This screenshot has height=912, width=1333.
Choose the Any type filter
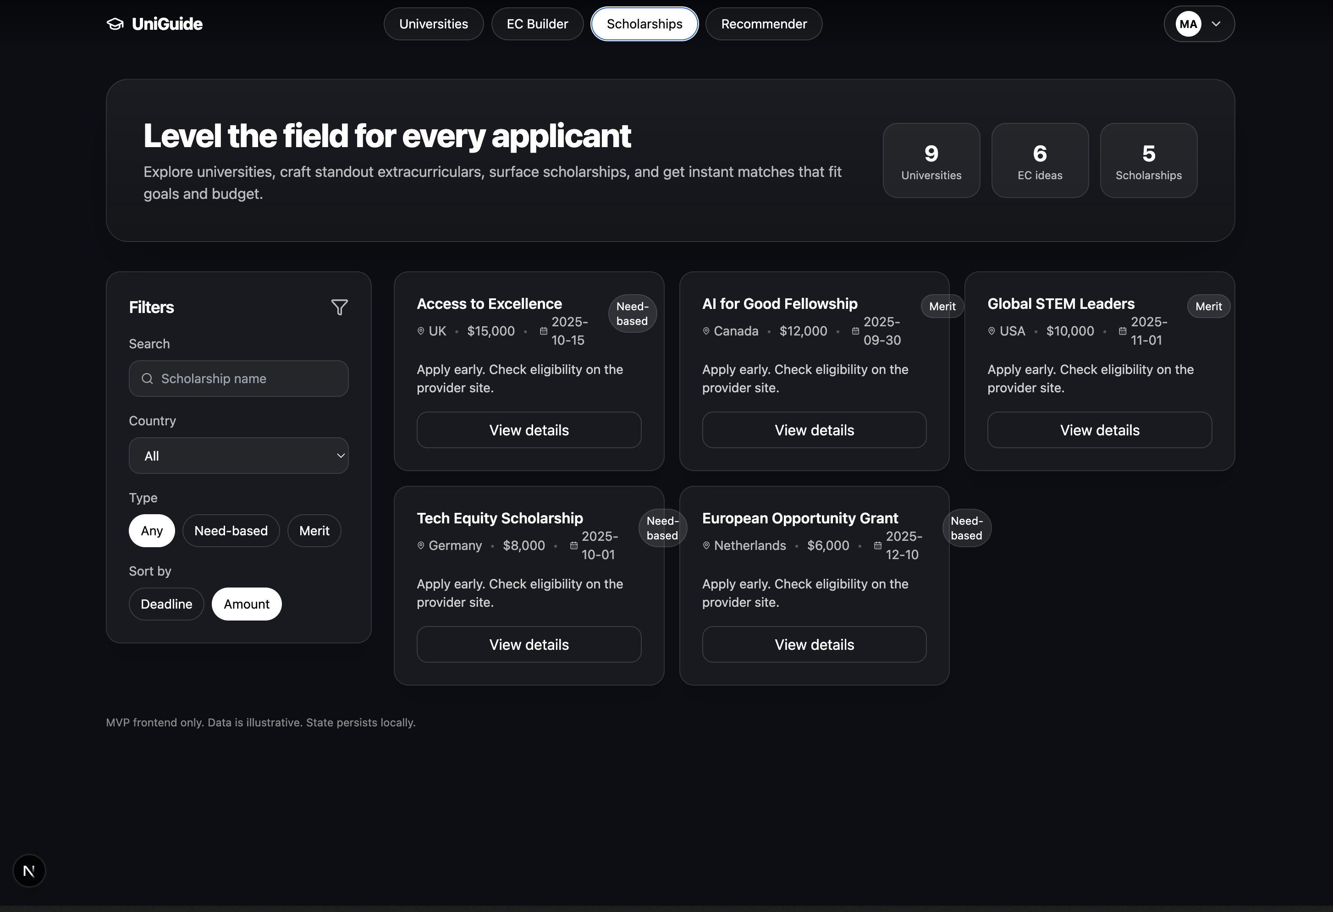[x=151, y=531]
